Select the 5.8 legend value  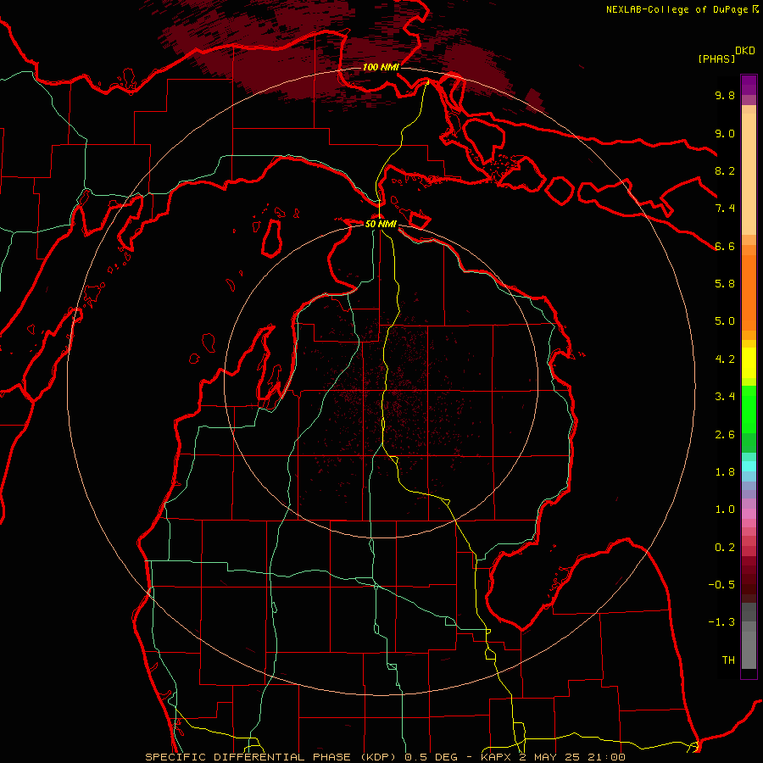click(x=725, y=284)
